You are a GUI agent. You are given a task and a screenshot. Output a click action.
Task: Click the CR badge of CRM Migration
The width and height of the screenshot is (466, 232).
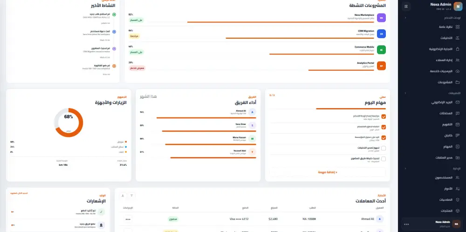click(x=381, y=34)
